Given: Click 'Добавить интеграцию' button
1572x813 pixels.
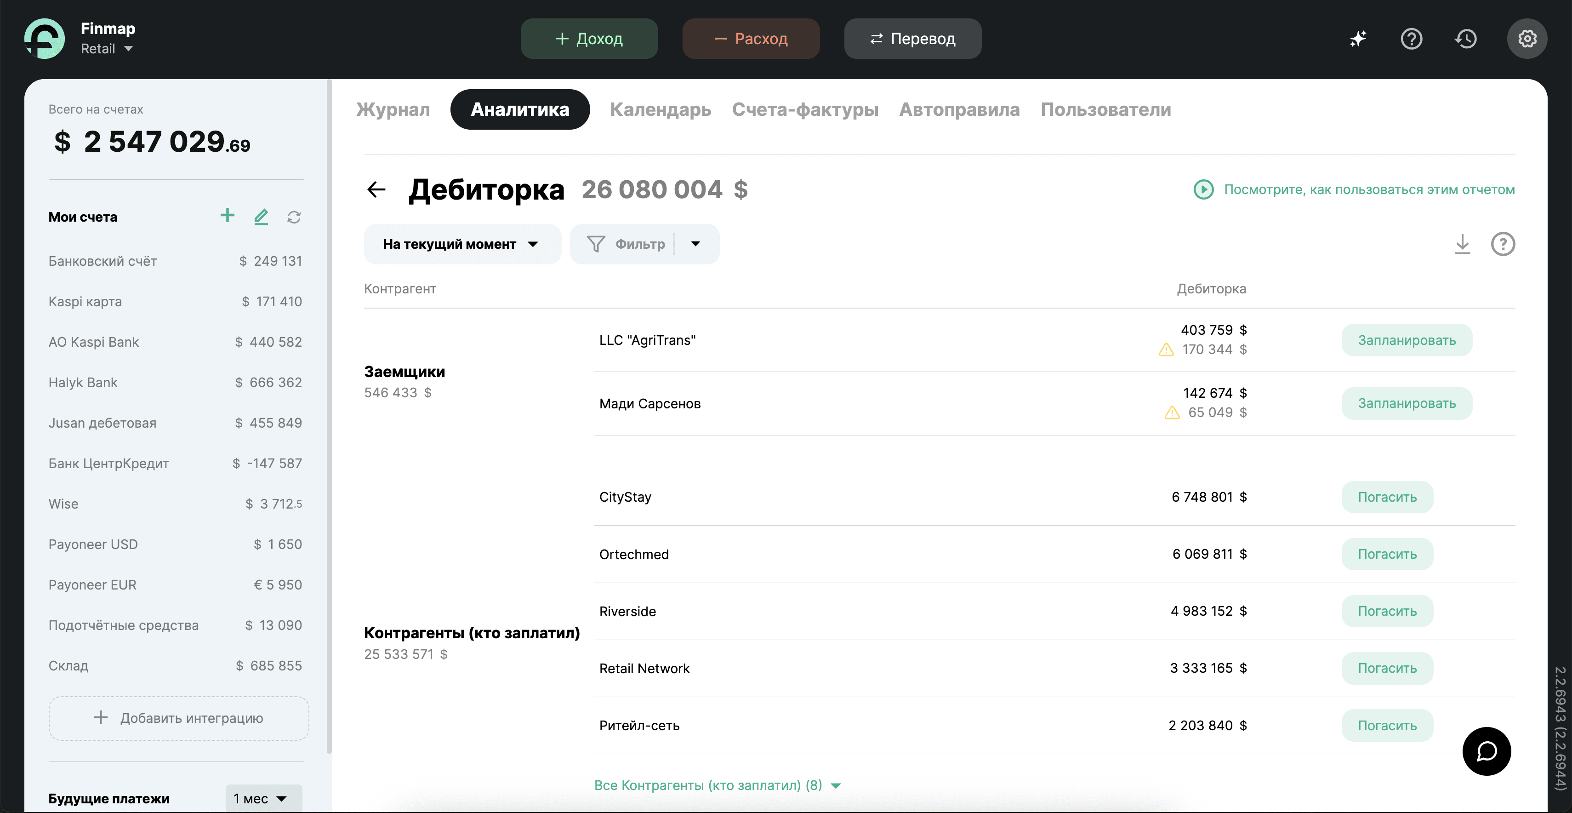Looking at the screenshot, I should click(x=179, y=718).
